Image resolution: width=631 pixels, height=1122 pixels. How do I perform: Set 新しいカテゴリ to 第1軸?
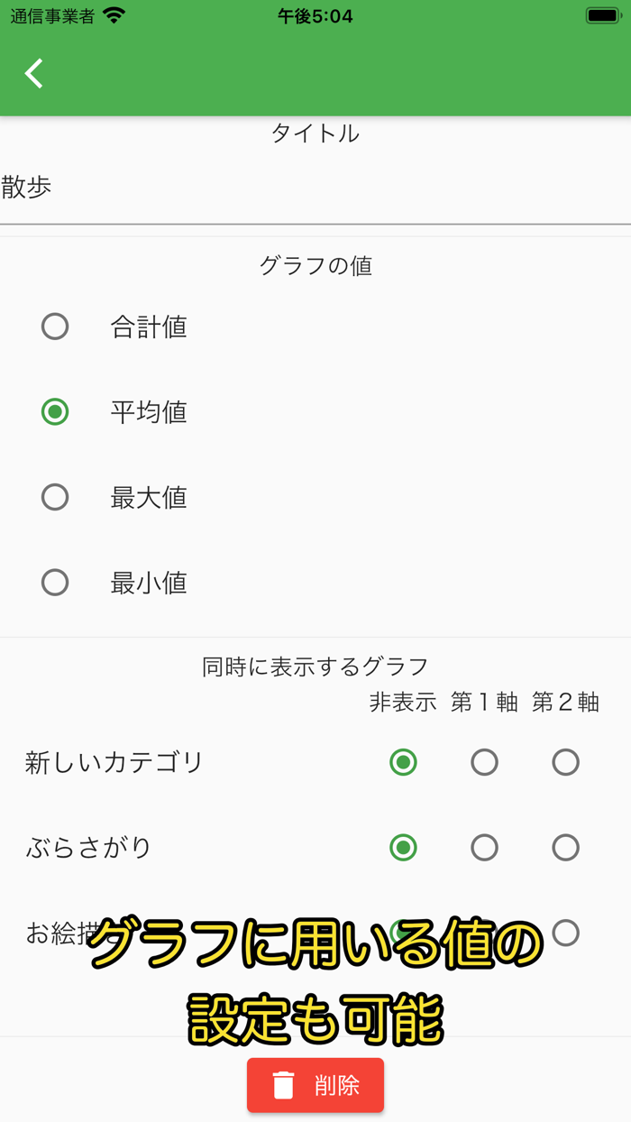tap(484, 761)
